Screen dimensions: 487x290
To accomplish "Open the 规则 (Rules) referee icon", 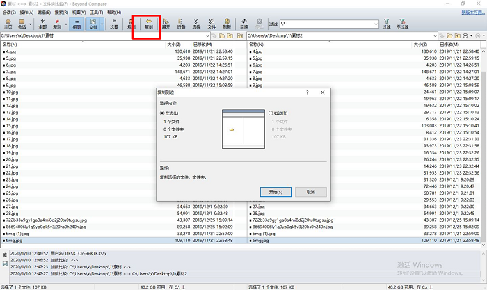I will (x=131, y=24).
